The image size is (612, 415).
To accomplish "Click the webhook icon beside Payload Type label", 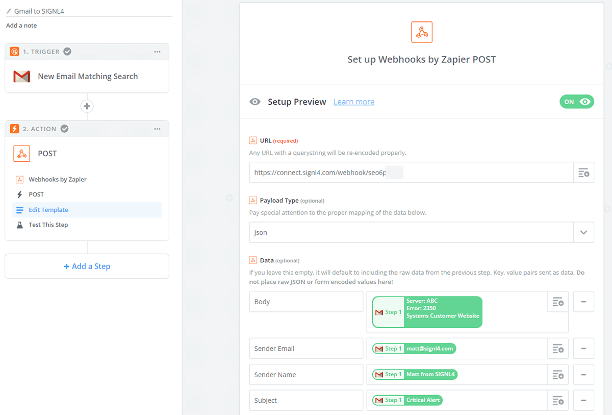I will (253, 200).
